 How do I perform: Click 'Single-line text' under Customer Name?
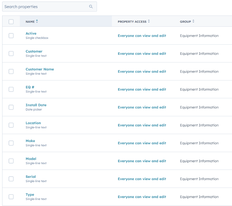pos(36,73)
